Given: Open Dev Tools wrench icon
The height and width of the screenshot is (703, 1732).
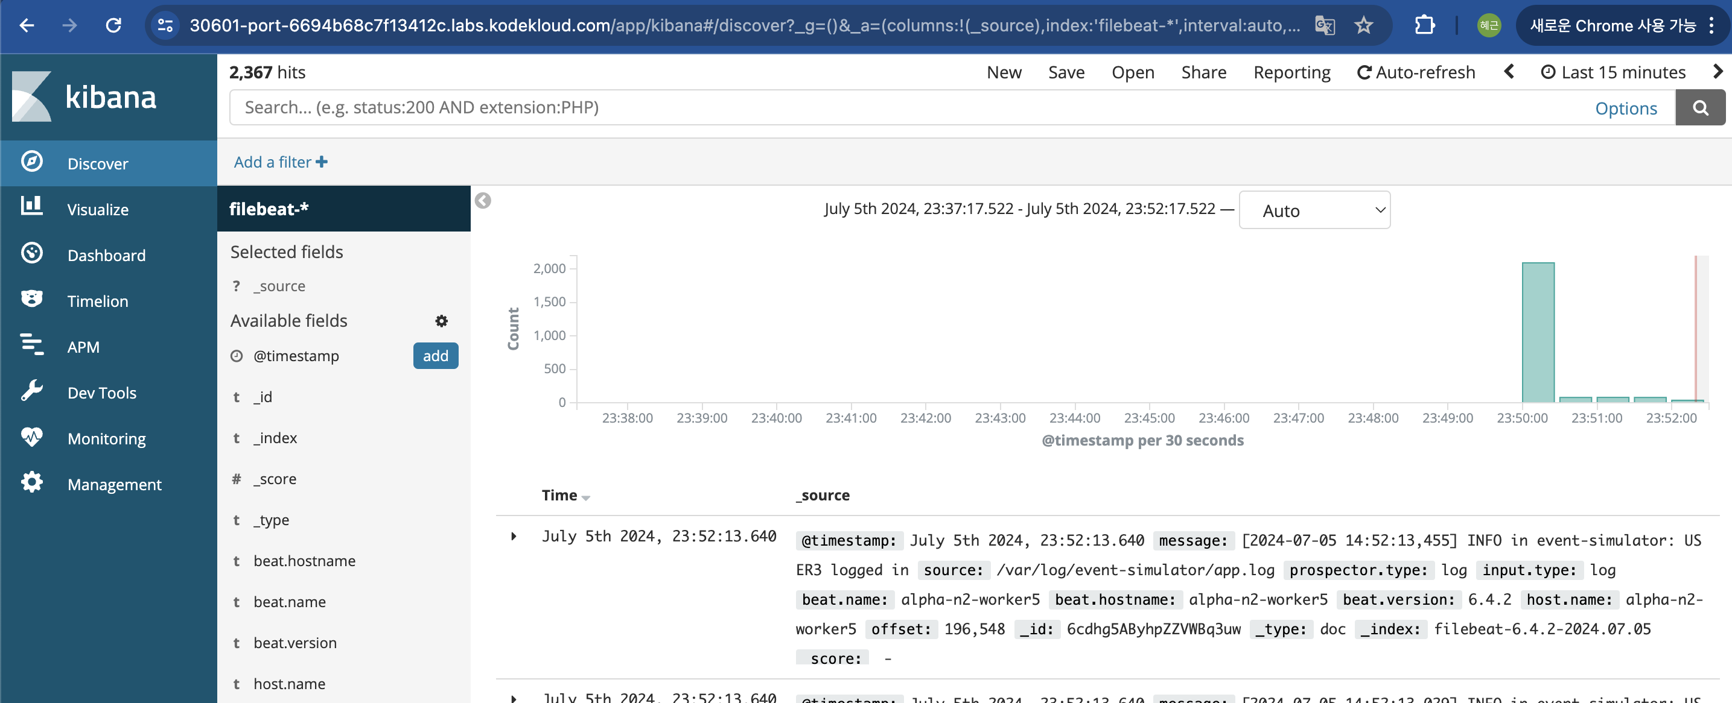Looking at the screenshot, I should pyautogui.click(x=31, y=391).
